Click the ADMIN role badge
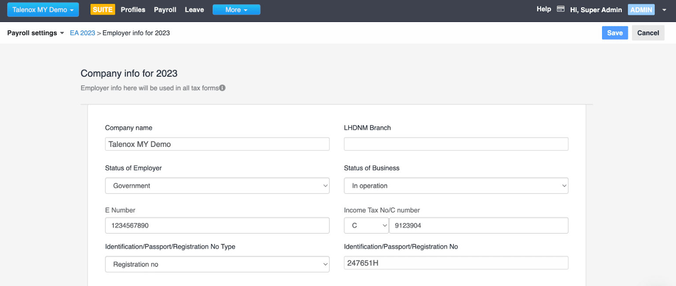 (641, 10)
